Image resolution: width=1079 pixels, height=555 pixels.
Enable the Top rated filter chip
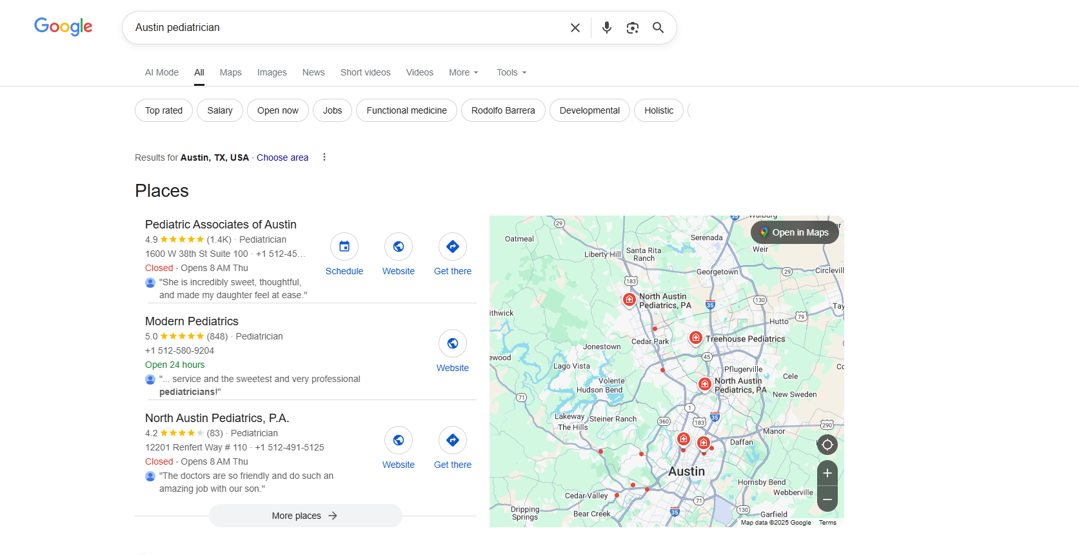click(164, 110)
